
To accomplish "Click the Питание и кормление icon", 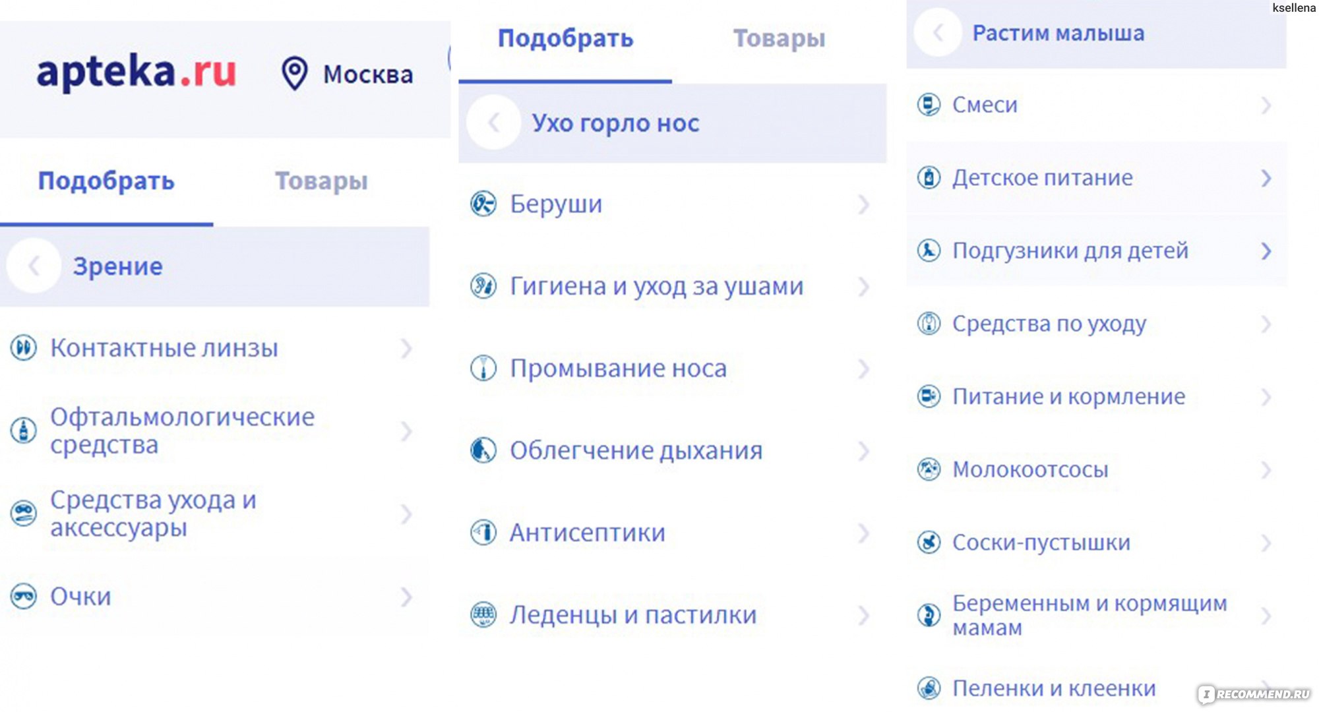I will coord(929,396).
